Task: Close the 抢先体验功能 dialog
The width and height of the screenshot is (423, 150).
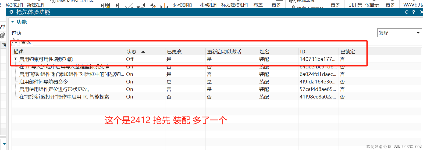Action: click(x=421, y=12)
